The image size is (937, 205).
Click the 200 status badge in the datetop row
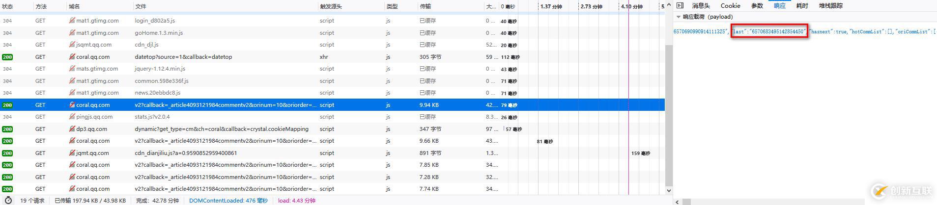point(7,57)
